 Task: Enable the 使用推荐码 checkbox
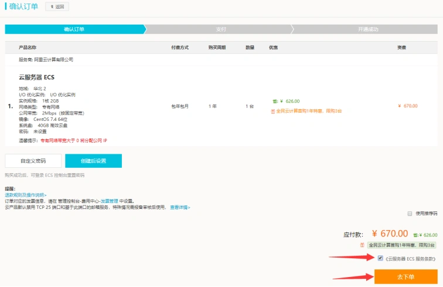[x=410, y=214]
